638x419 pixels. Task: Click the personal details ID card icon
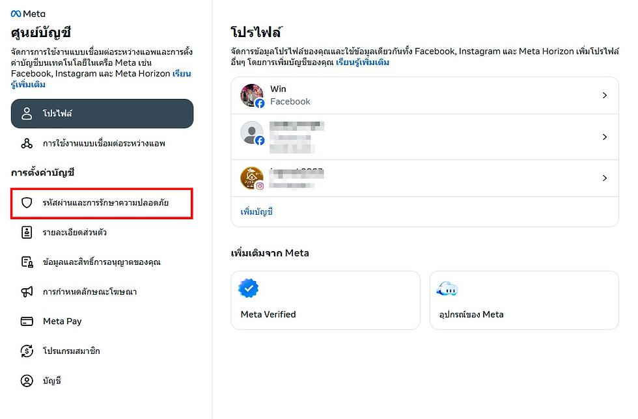(x=27, y=232)
